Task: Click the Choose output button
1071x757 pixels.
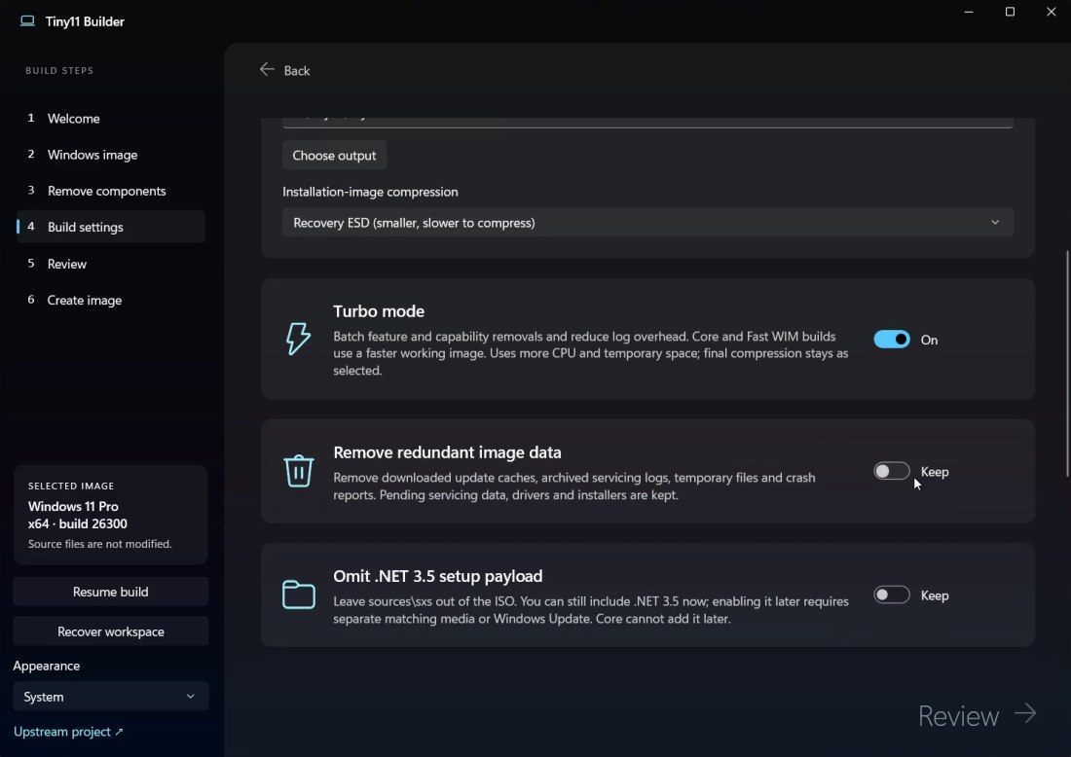Action: [334, 155]
